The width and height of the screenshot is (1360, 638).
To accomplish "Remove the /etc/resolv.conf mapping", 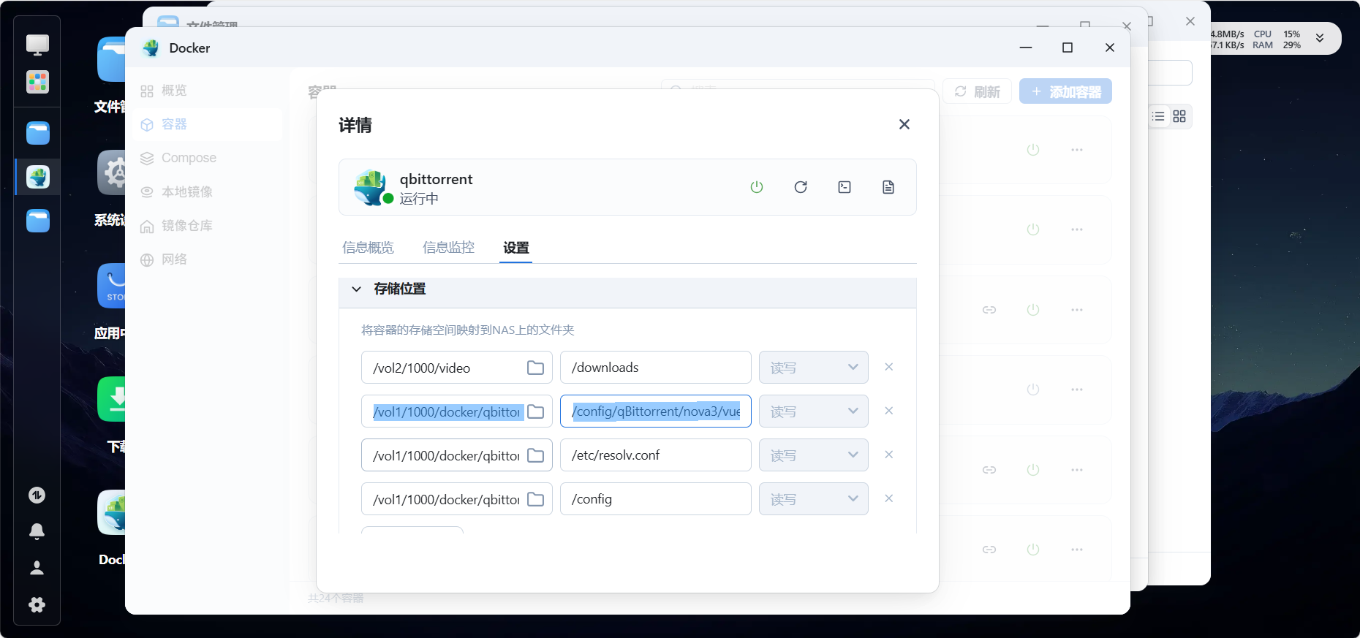I will (889, 455).
